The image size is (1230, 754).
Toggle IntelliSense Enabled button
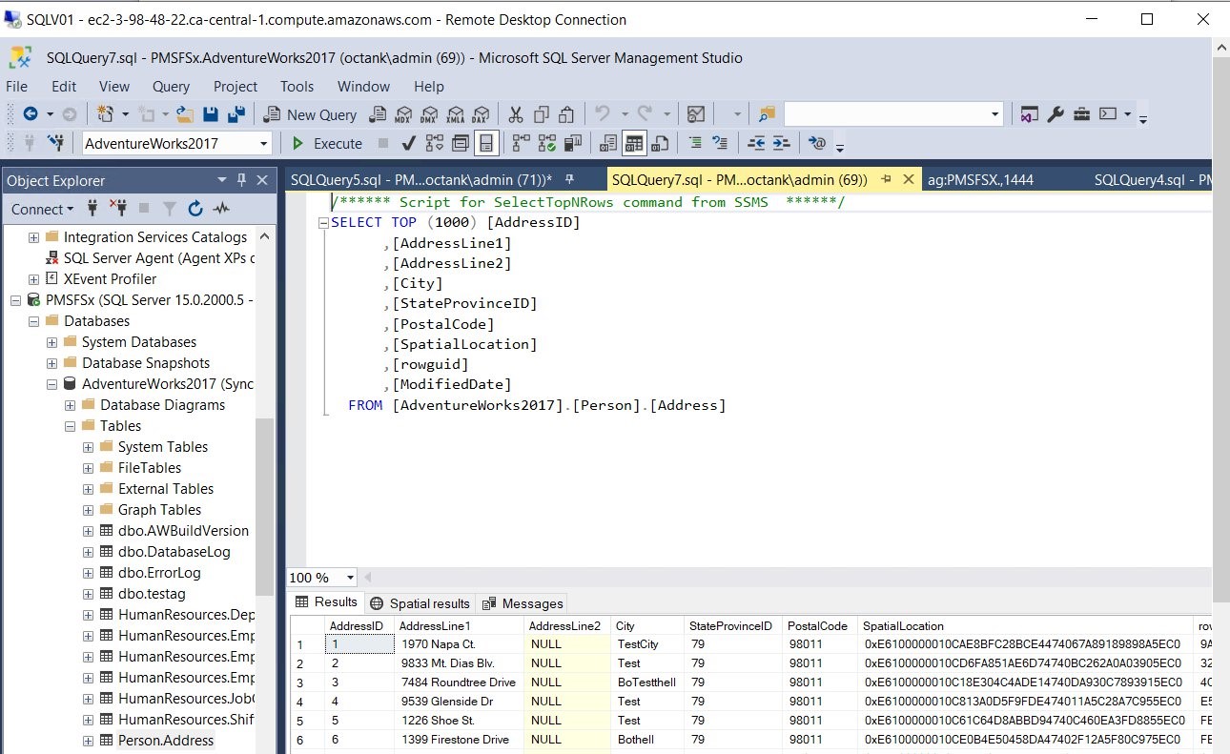click(486, 143)
